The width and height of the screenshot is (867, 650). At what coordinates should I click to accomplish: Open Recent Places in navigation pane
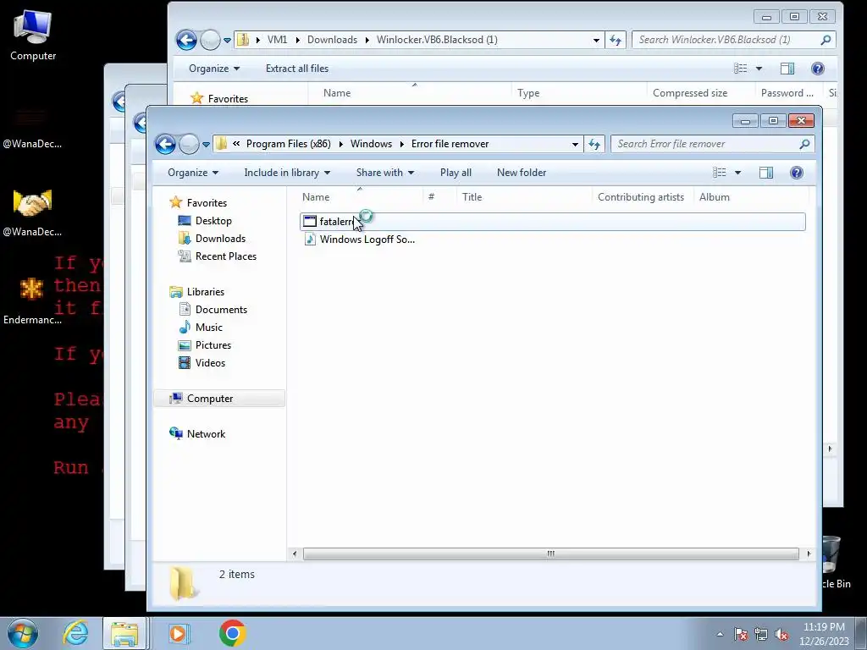225,256
